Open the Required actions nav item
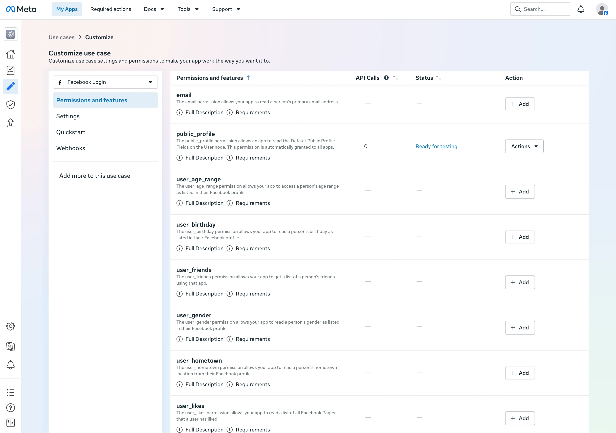 (x=111, y=9)
